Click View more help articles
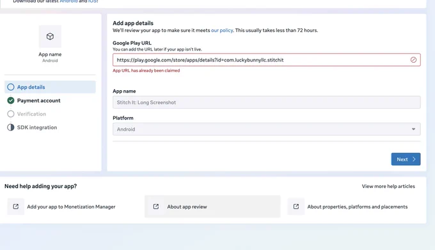The height and width of the screenshot is (250, 435). pos(388,186)
